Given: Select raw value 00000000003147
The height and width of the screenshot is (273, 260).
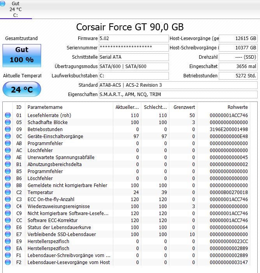Looking at the screenshot, I should (x=228, y=262).
